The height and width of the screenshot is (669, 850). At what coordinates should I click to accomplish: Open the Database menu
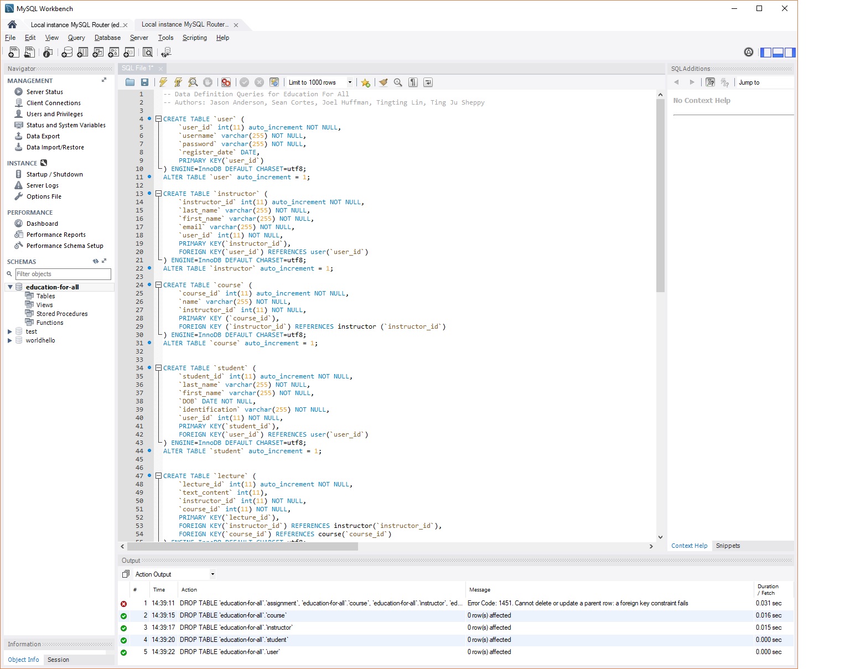(107, 38)
